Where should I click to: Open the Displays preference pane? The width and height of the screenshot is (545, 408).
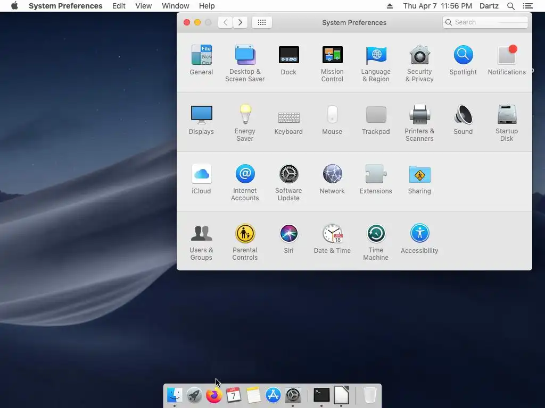pos(201,120)
